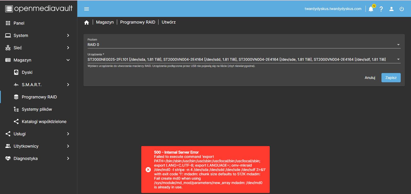The image size is (411, 194).
Task: Click the RAID 0 level value field
Action: click(x=244, y=45)
